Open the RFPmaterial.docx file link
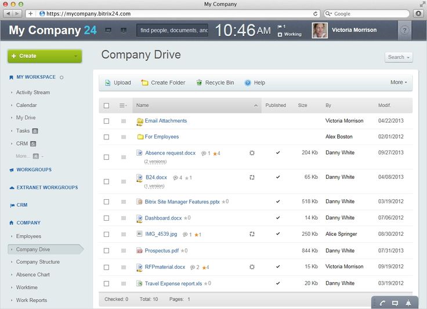 point(165,267)
